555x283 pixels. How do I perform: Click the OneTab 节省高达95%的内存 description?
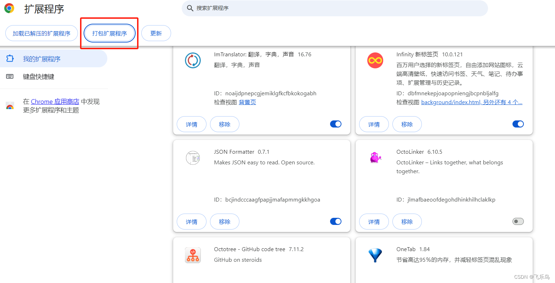click(x=454, y=260)
